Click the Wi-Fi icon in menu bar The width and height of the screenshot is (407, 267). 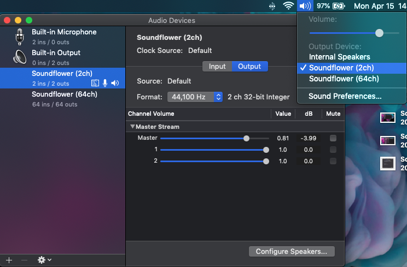tap(288, 6)
